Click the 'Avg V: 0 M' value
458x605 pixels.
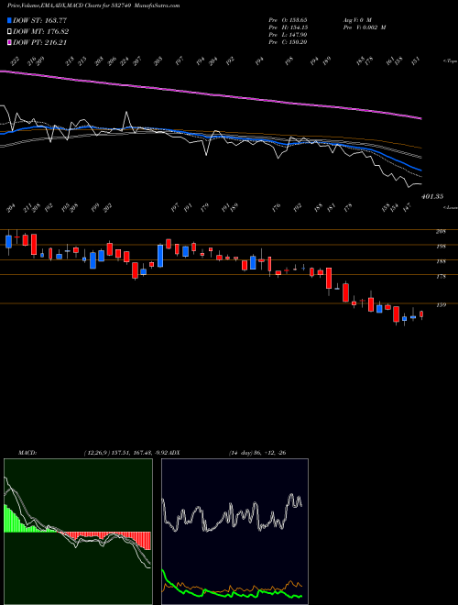[x=357, y=19]
